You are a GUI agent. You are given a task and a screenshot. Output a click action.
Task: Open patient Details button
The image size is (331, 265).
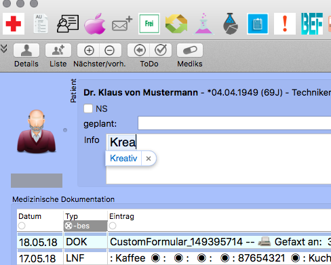coord(26,50)
